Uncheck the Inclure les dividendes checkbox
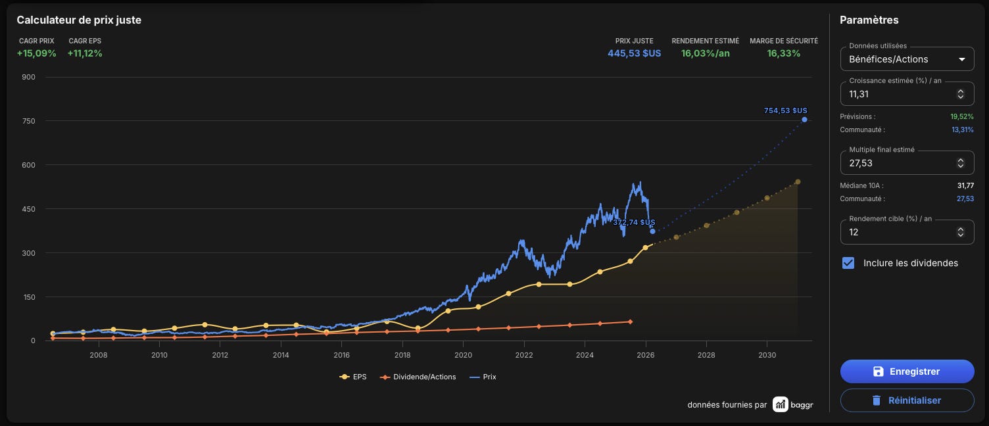The width and height of the screenshot is (989, 426). pos(849,263)
